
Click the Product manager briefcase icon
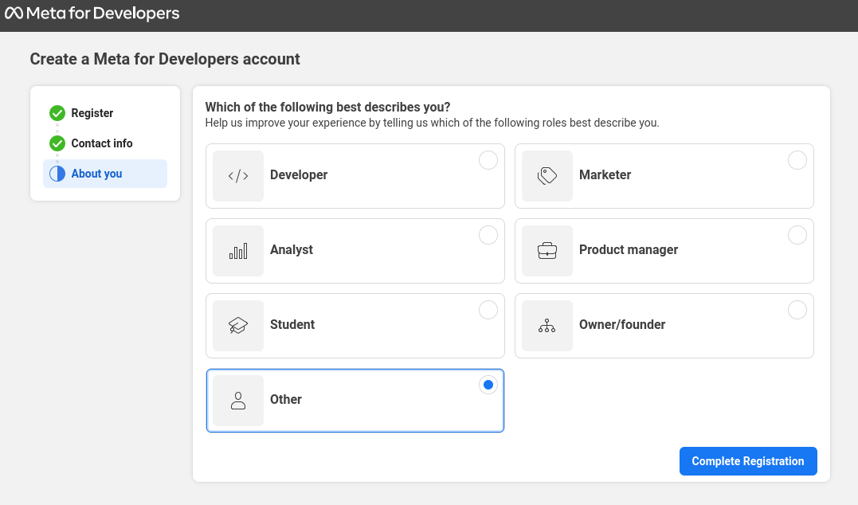click(547, 251)
